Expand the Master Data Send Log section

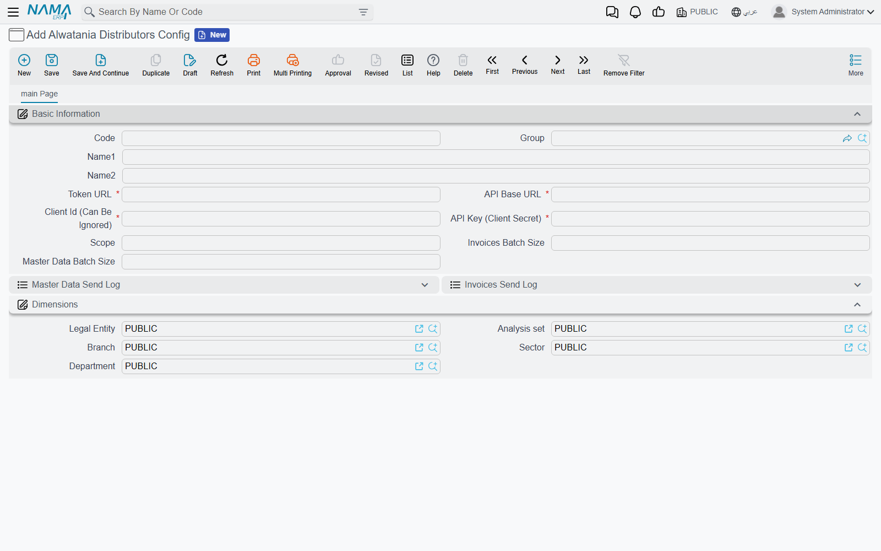[425, 285]
